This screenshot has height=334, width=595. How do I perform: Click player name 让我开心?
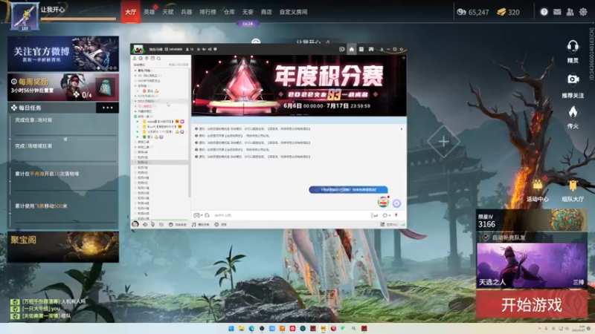tap(53, 10)
